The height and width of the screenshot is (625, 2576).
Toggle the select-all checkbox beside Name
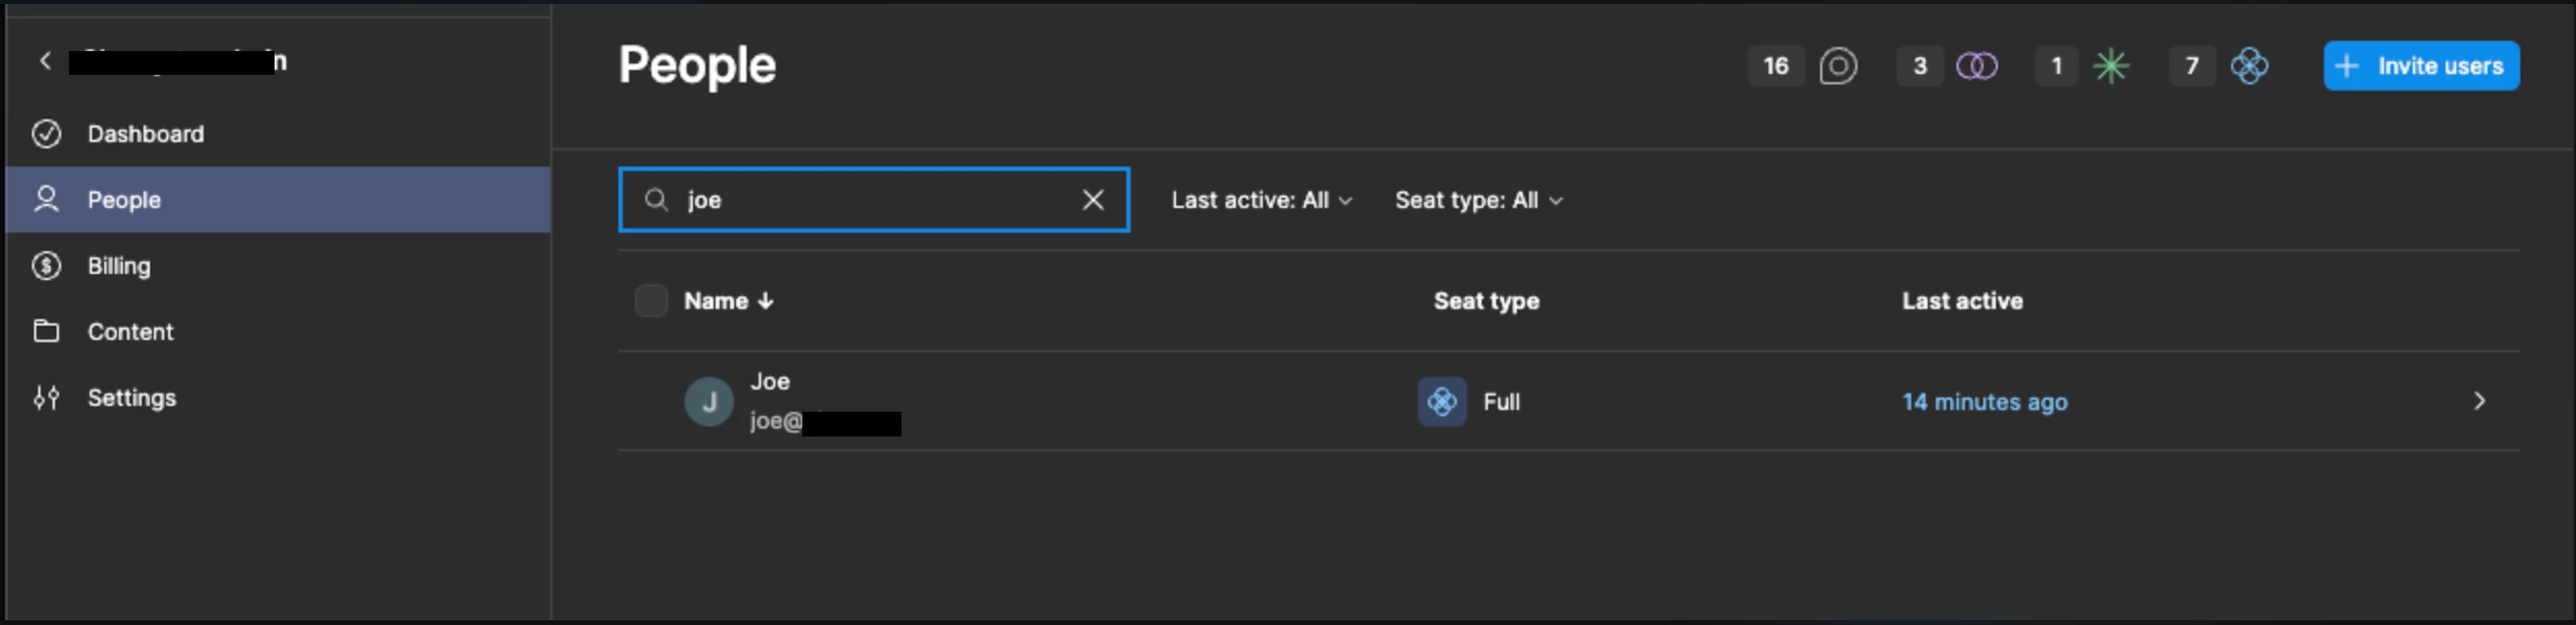651,301
